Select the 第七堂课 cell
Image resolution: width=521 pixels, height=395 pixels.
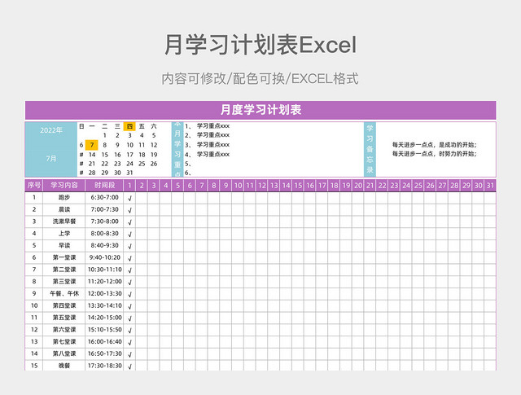[x=64, y=341]
